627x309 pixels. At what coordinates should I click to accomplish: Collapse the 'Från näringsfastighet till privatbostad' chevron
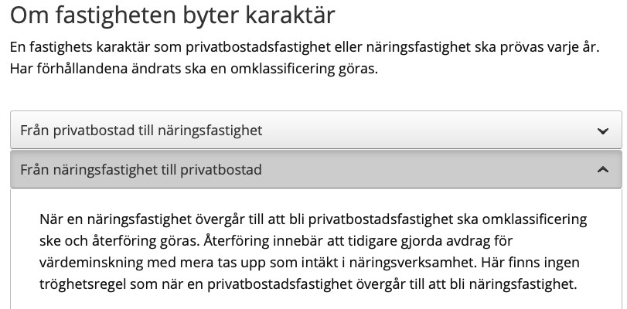coord(603,170)
